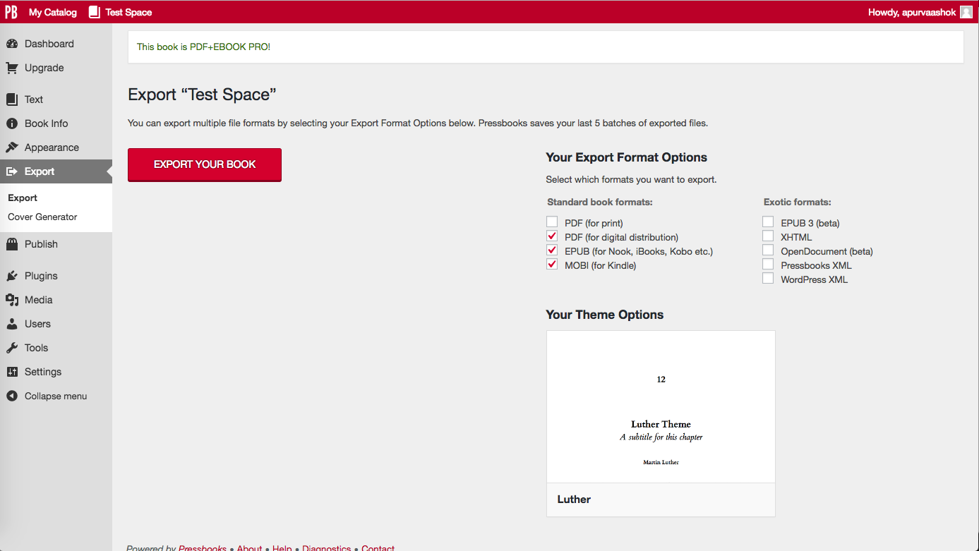Click 'Standard book formats:' label
Viewport: 979px width, 551px height.
tap(600, 202)
